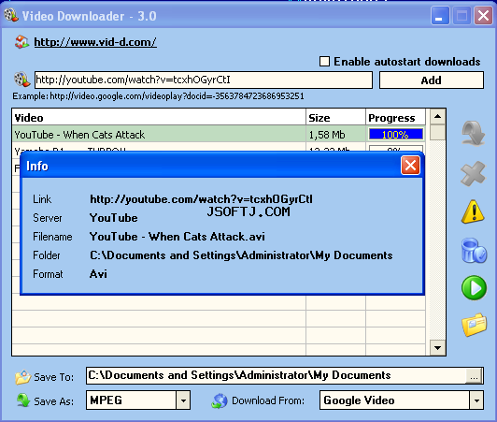This screenshot has width=497, height=422.
Task: Enable autostart downloads checkbox
Action: (x=324, y=61)
